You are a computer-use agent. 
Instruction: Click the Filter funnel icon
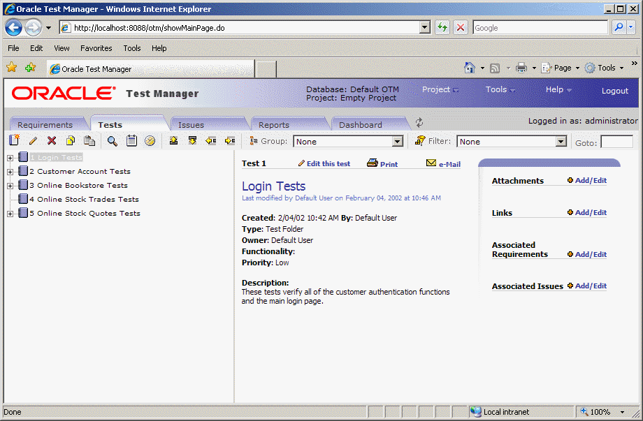[420, 140]
